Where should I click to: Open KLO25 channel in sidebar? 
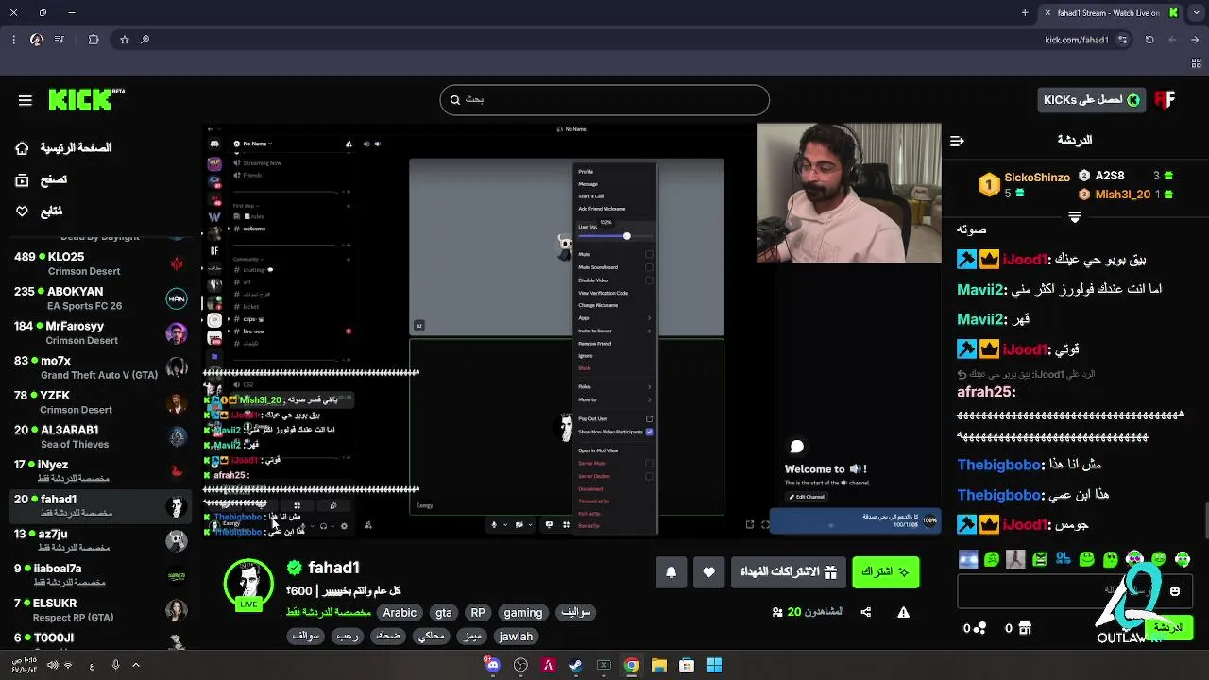pos(99,263)
